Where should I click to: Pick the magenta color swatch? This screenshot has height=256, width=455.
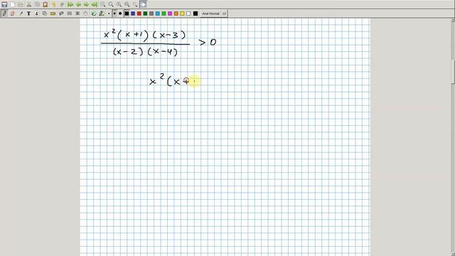click(170, 14)
